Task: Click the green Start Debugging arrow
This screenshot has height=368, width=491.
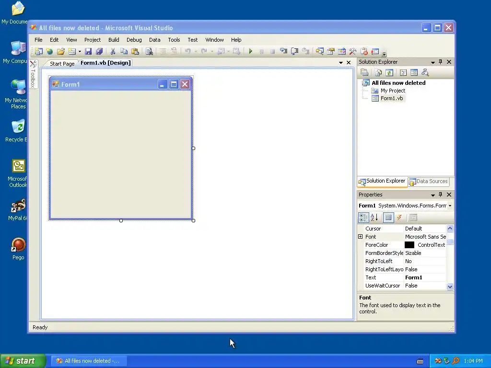Action: (x=250, y=51)
